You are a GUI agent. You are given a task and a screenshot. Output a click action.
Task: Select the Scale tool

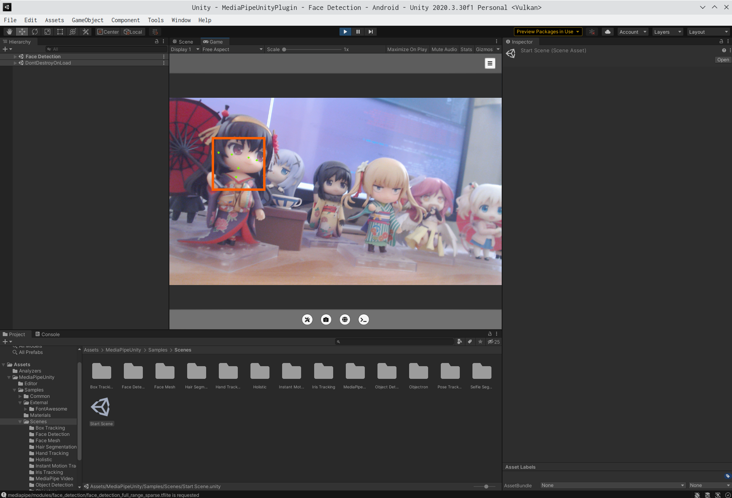(47, 32)
